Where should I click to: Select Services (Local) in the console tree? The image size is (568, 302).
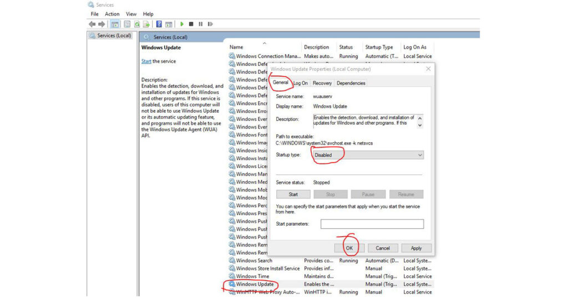[x=110, y=35]
